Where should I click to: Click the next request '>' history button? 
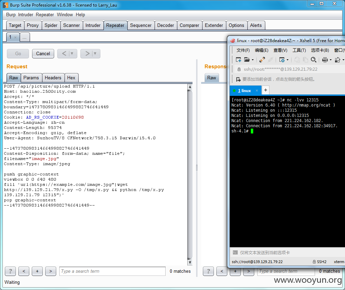87,54
